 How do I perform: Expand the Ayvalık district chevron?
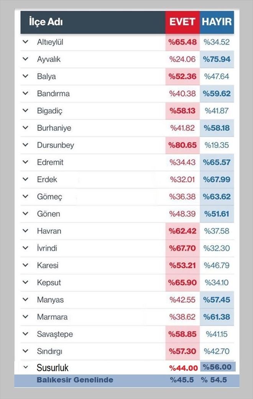click(x=25, y=59)
